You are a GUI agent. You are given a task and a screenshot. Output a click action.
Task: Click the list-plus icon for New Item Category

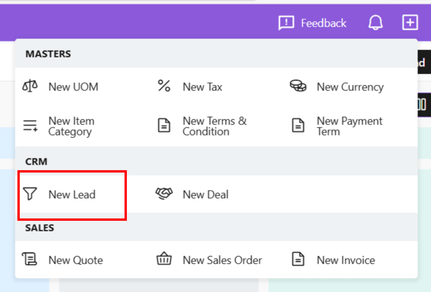[30, 126]
